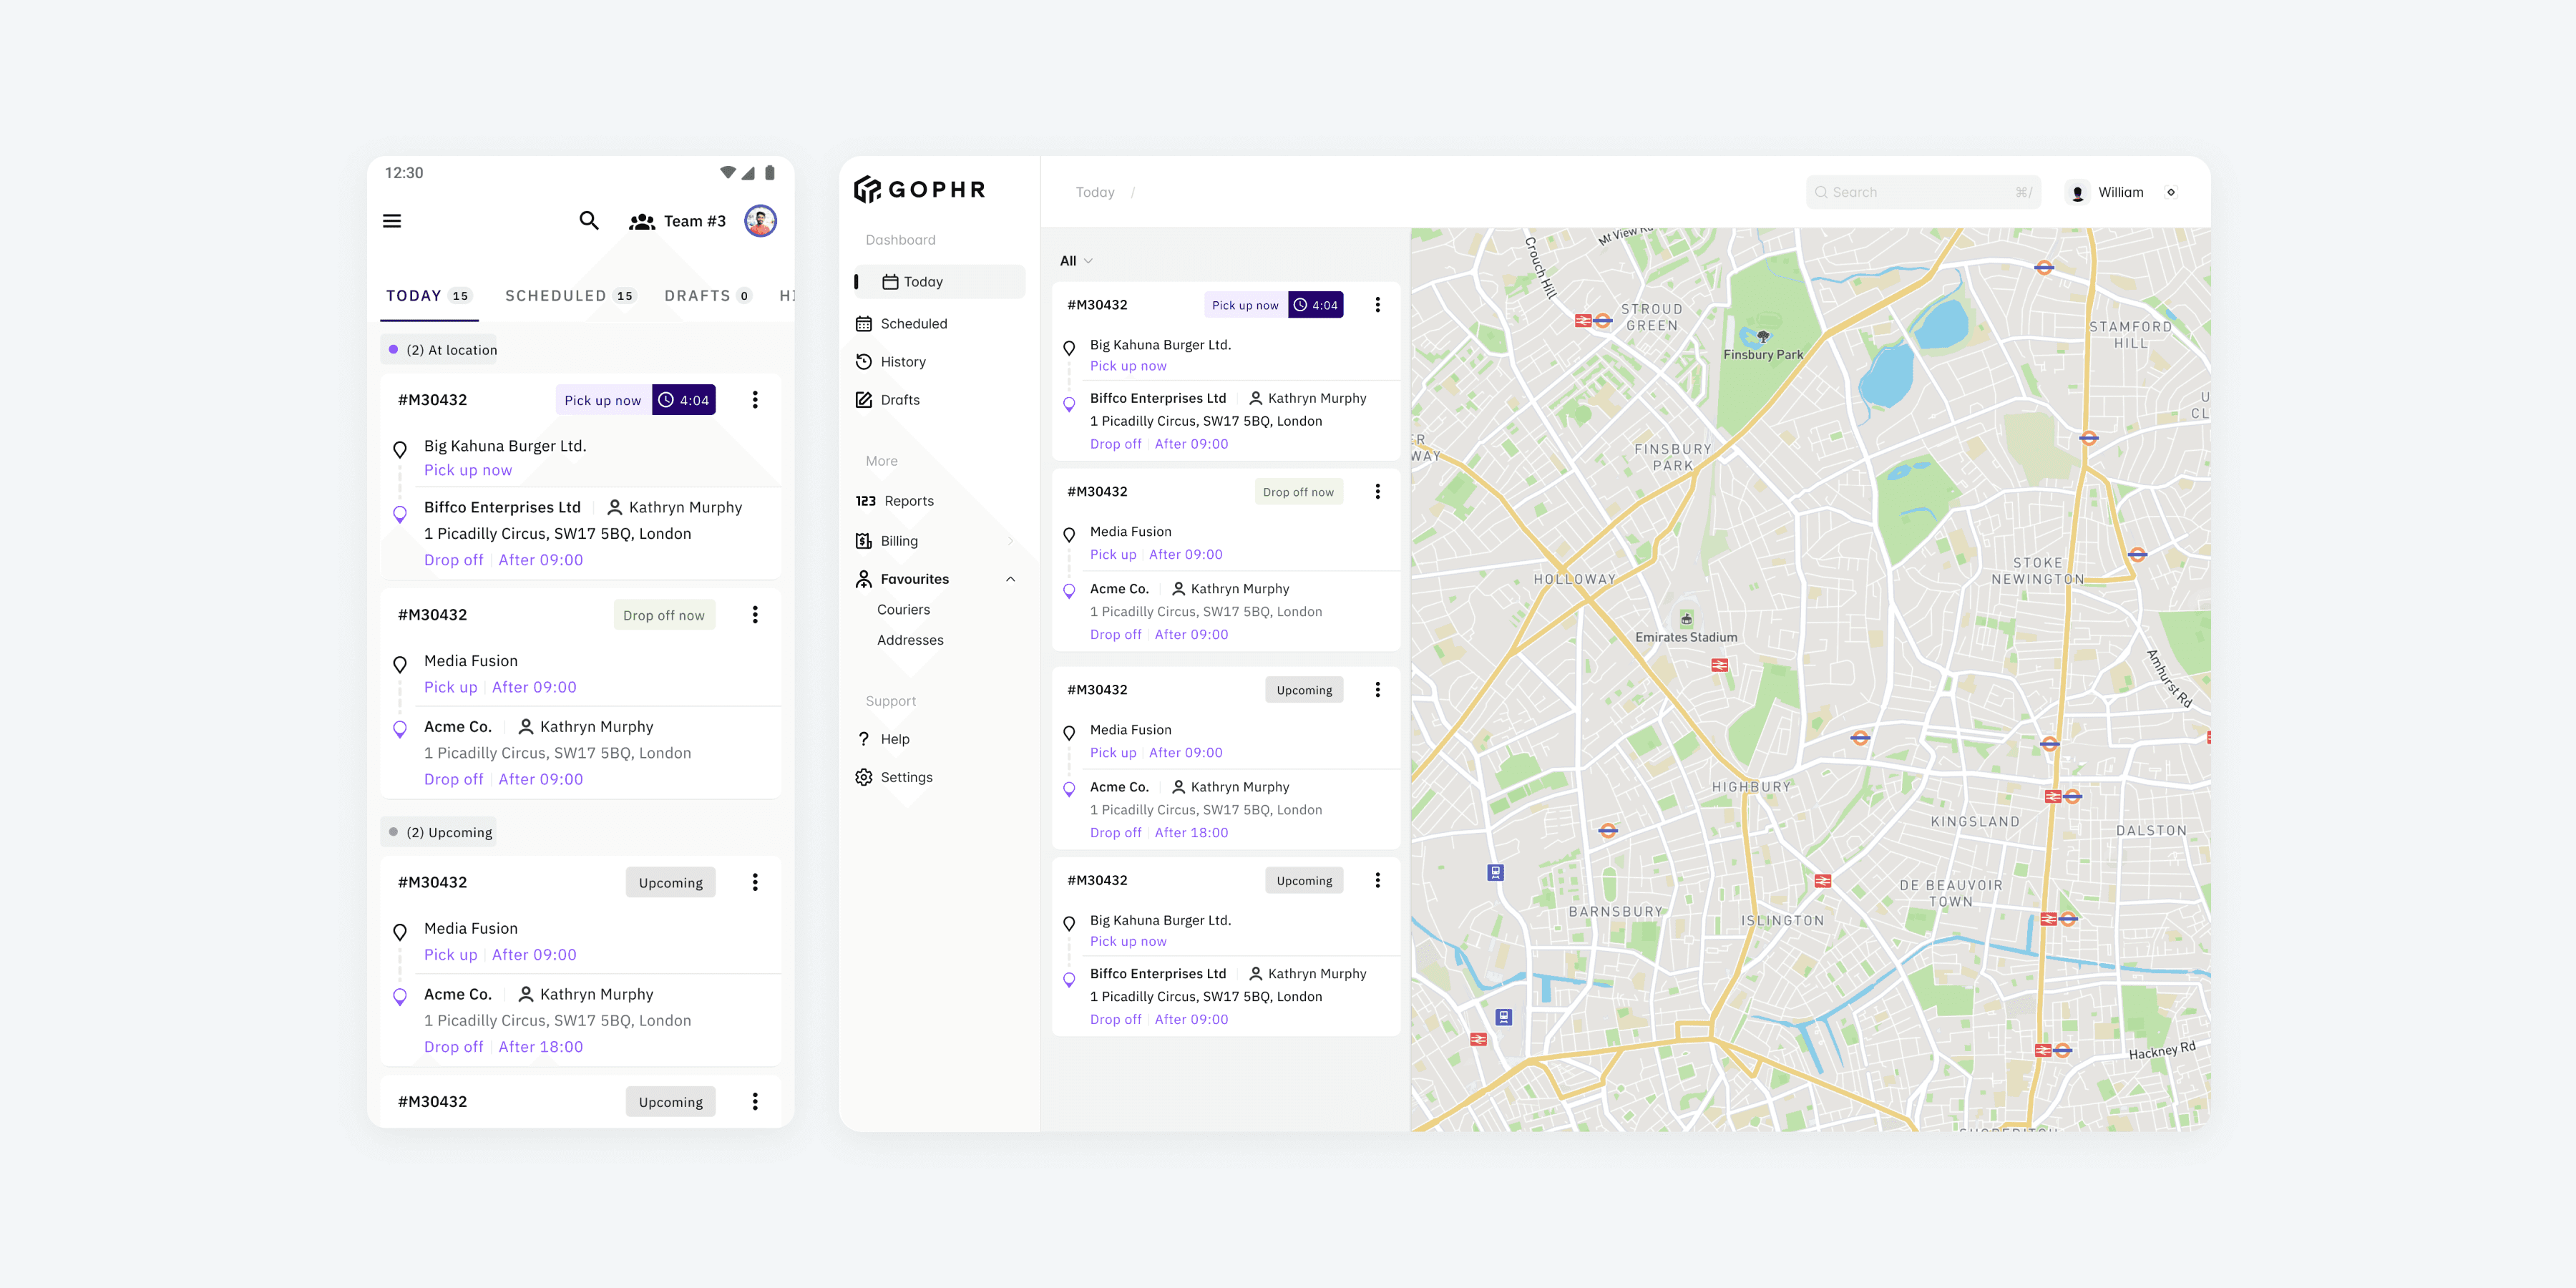Open Couriers under Favourites

[903, 610]
